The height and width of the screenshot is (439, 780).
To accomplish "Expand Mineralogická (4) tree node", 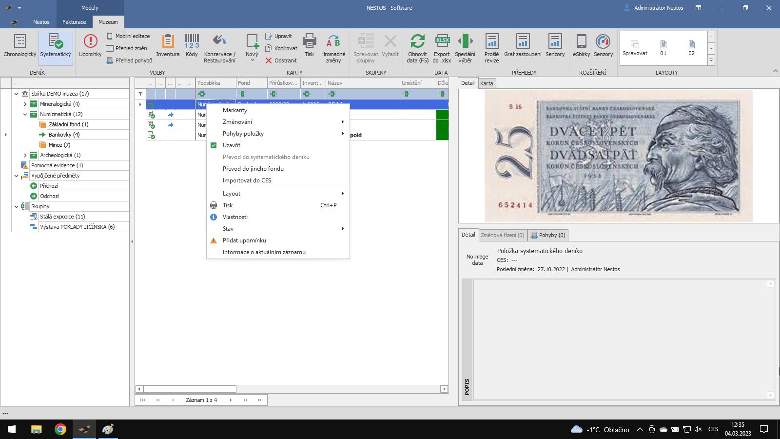I will pos(25,104).
